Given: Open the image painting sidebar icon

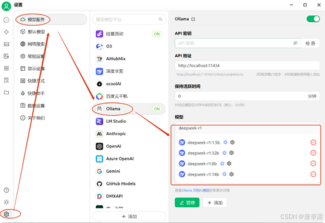Looking at the screenshot, I should [6, 44].
